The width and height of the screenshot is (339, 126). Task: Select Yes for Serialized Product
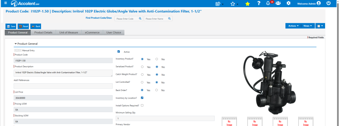click(x=142, y=67)
